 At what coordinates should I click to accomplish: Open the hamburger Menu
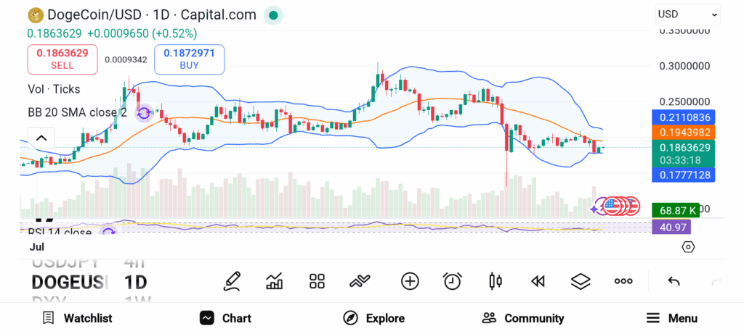[x=672, y=318]
